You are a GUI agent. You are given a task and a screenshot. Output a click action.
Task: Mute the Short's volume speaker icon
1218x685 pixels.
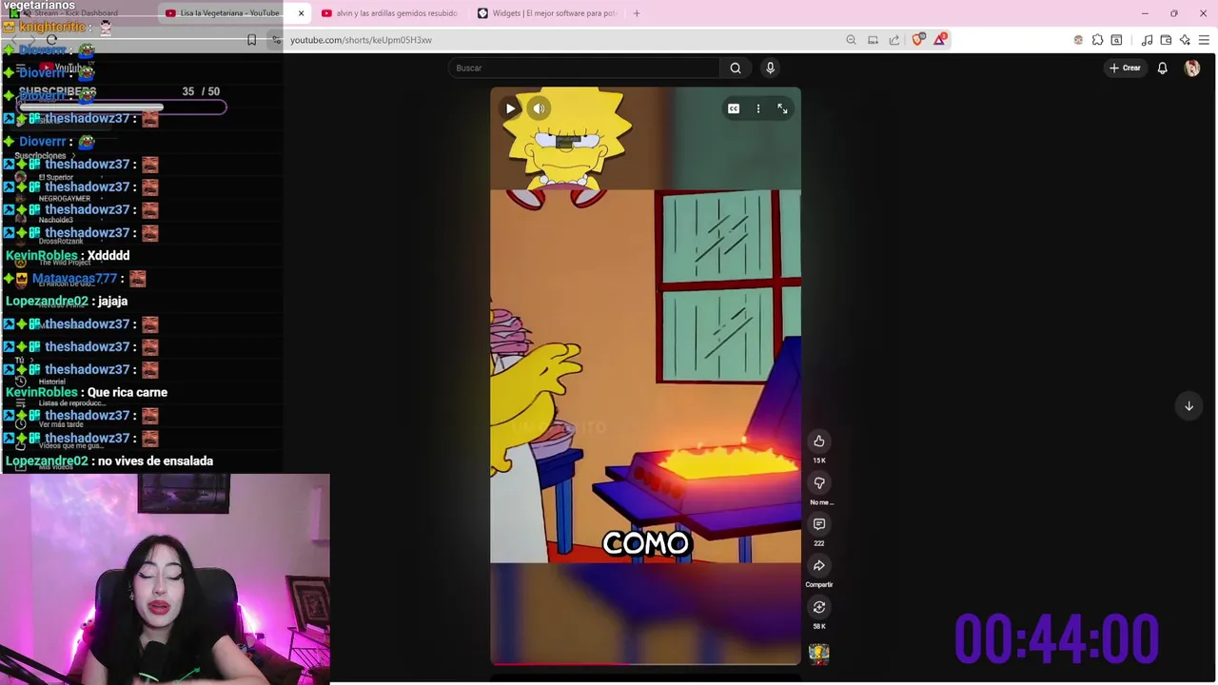[x=539, y=108]
